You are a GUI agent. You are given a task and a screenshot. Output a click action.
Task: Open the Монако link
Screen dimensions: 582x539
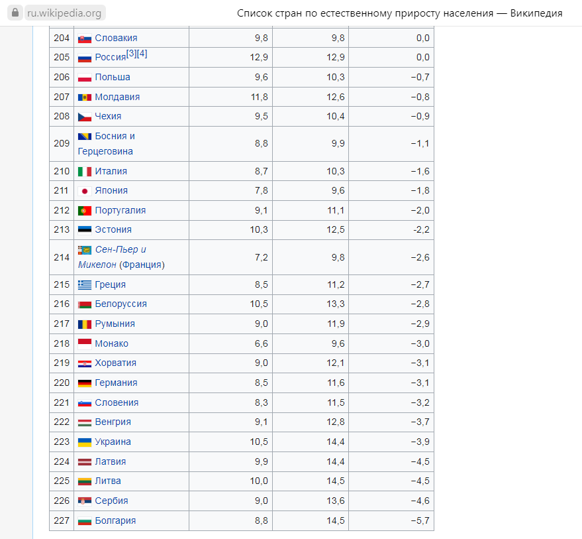pyautogui.click(x=112, y=343)
